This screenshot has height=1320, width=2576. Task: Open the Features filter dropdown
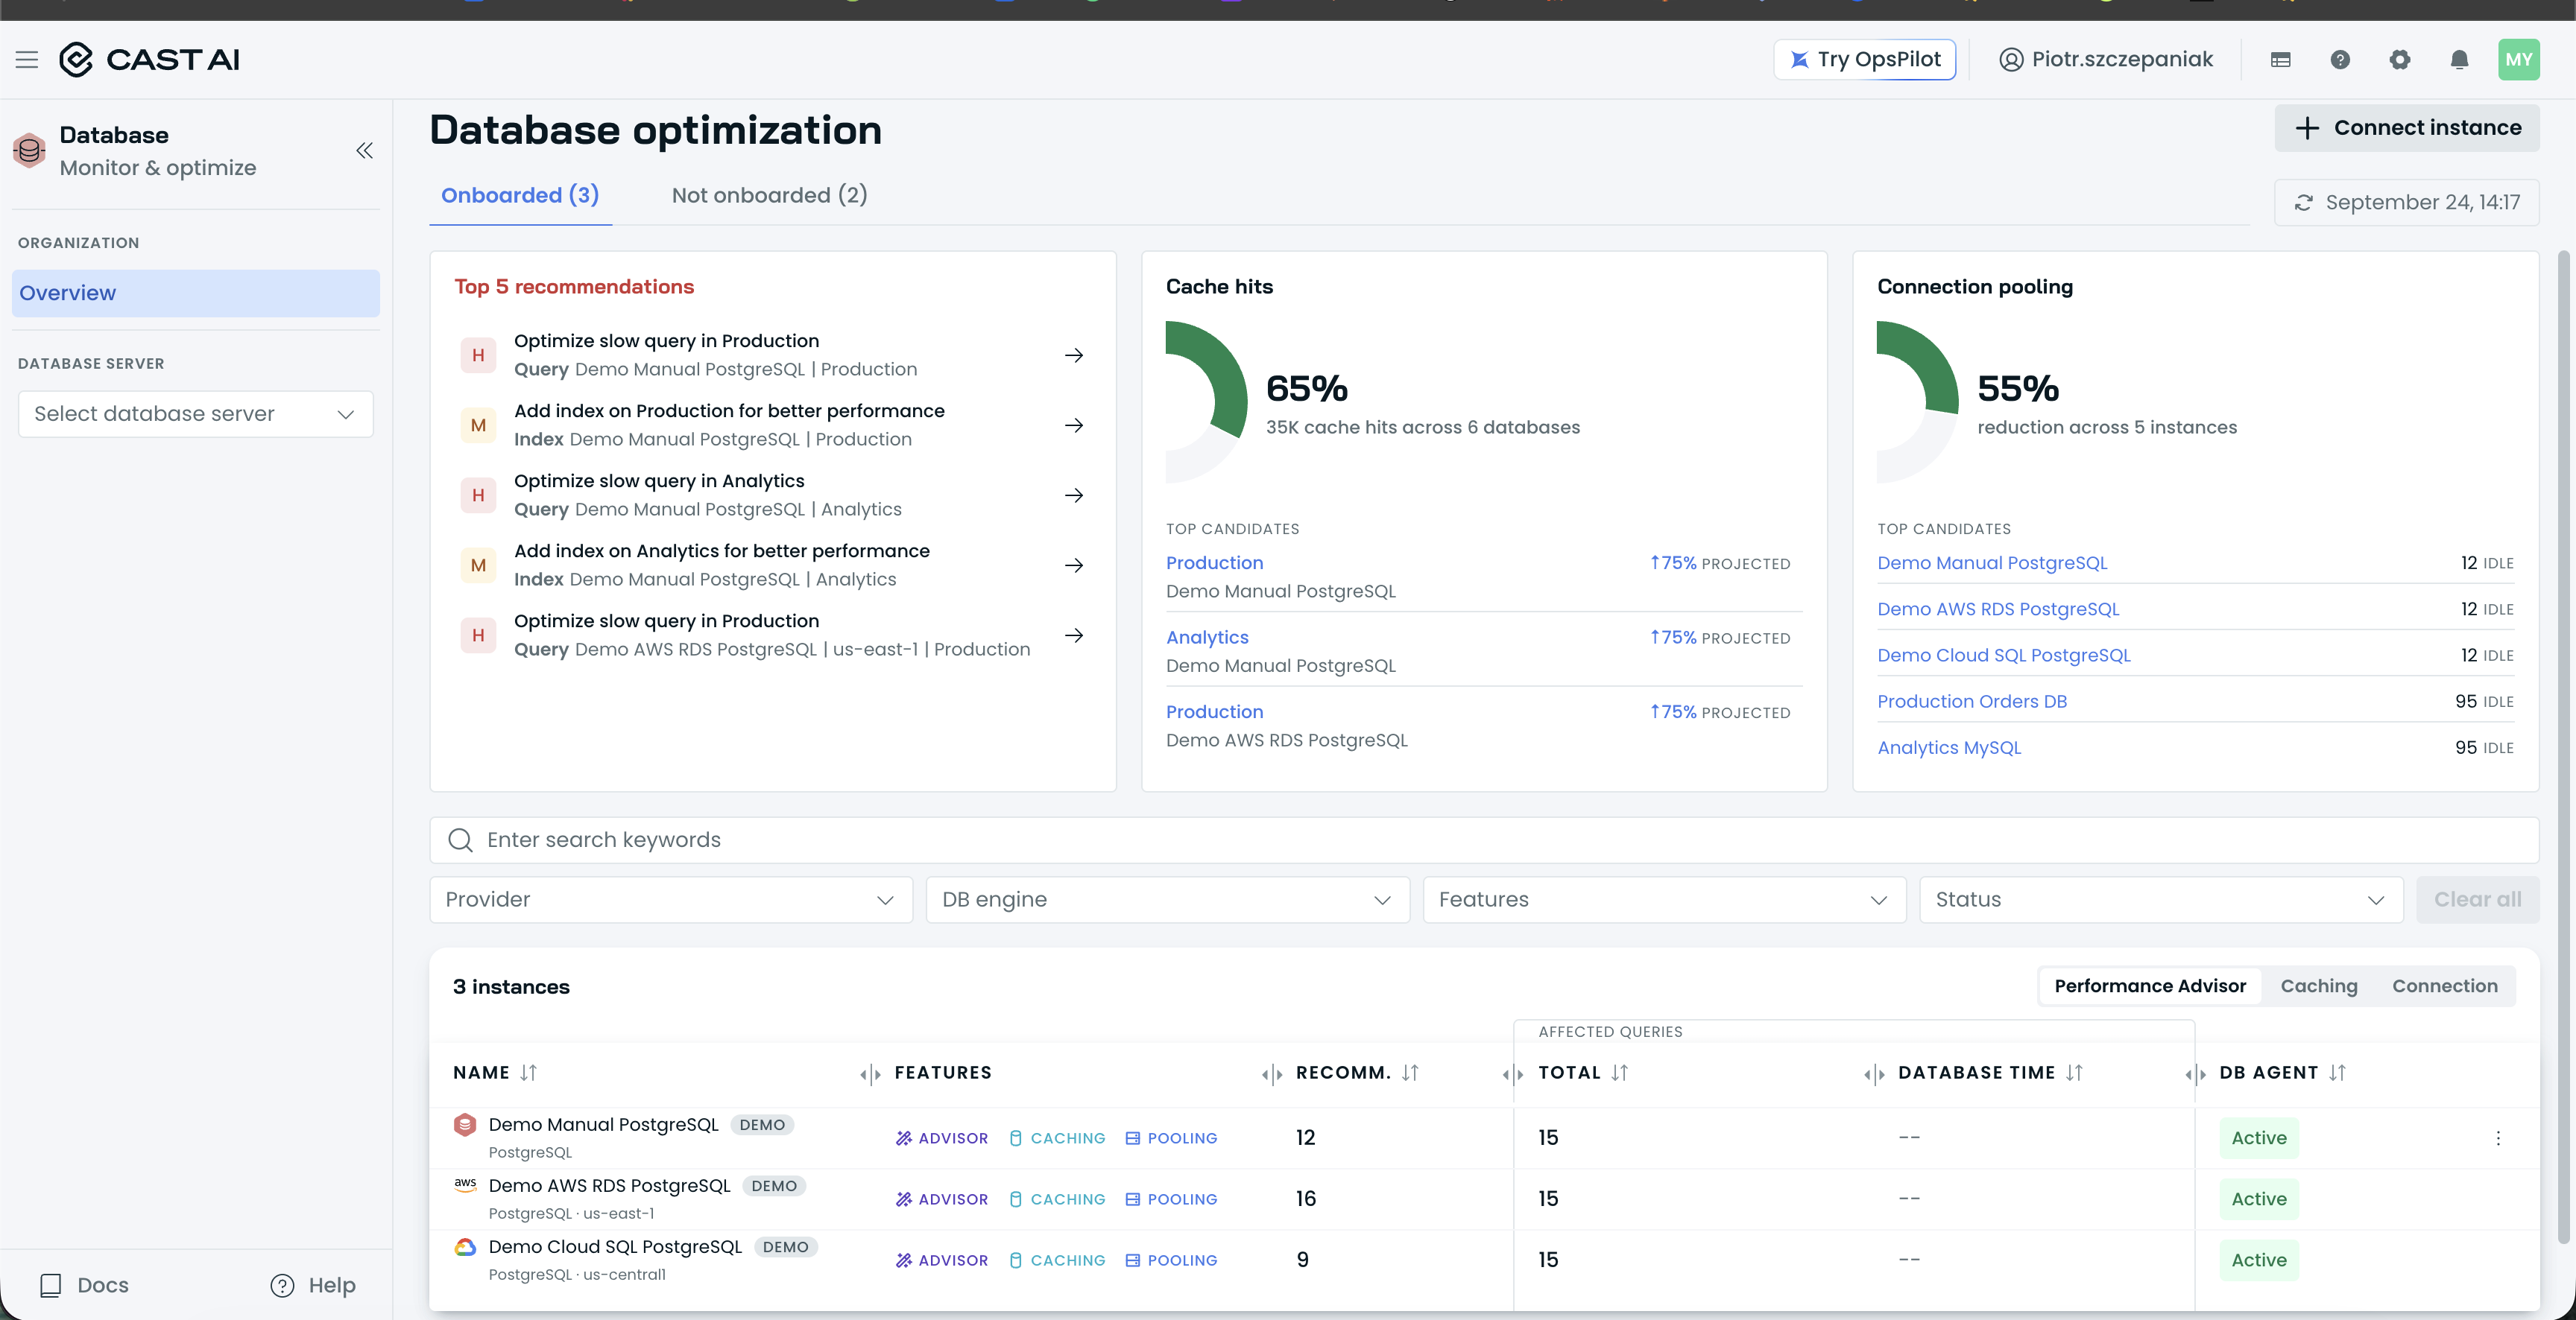pyautogui.click(x=1664, y=901)
